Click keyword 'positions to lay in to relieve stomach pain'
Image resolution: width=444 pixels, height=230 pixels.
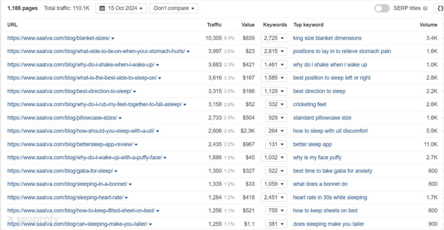pyautogui.click(x=342, y=51)
